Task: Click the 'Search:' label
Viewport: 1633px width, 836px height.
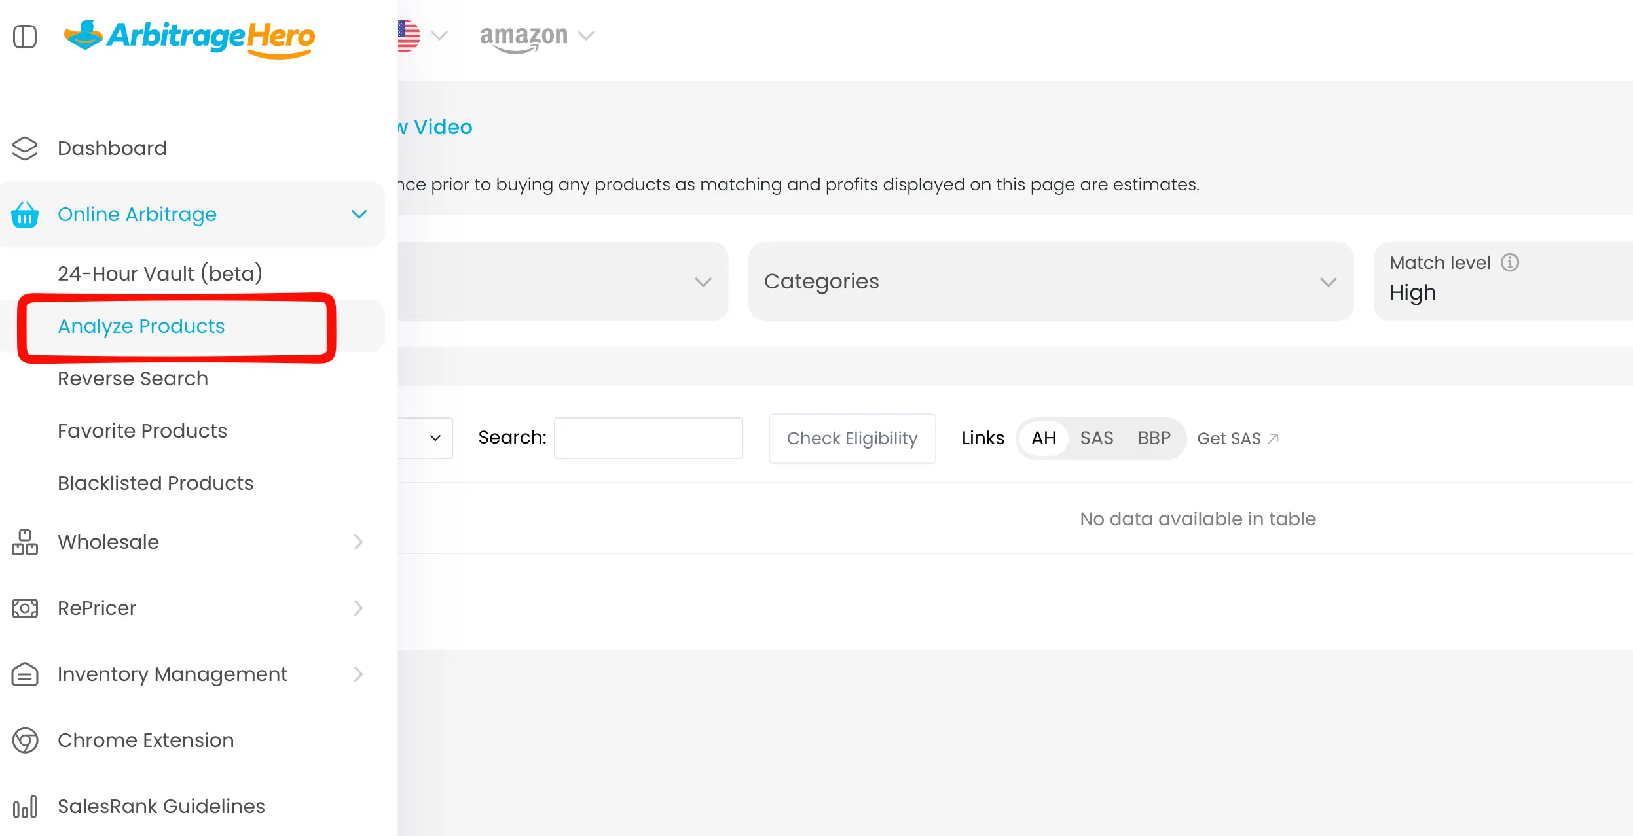Action: [x=512, y=437]
